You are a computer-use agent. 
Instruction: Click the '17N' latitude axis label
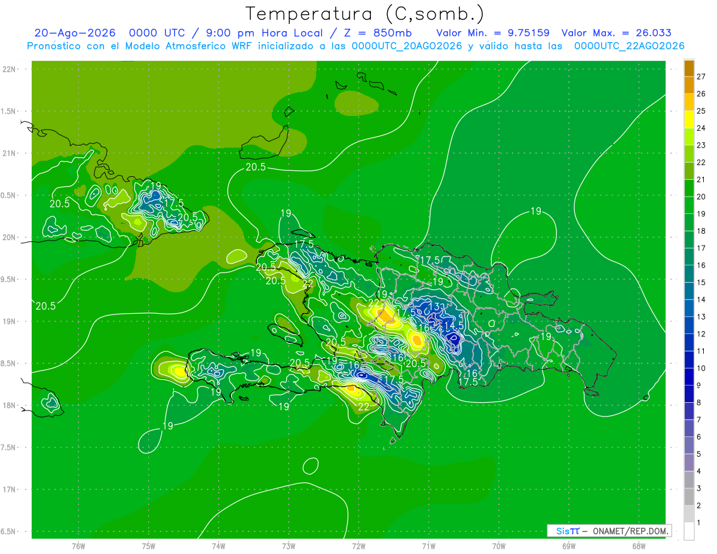[8, 489]
